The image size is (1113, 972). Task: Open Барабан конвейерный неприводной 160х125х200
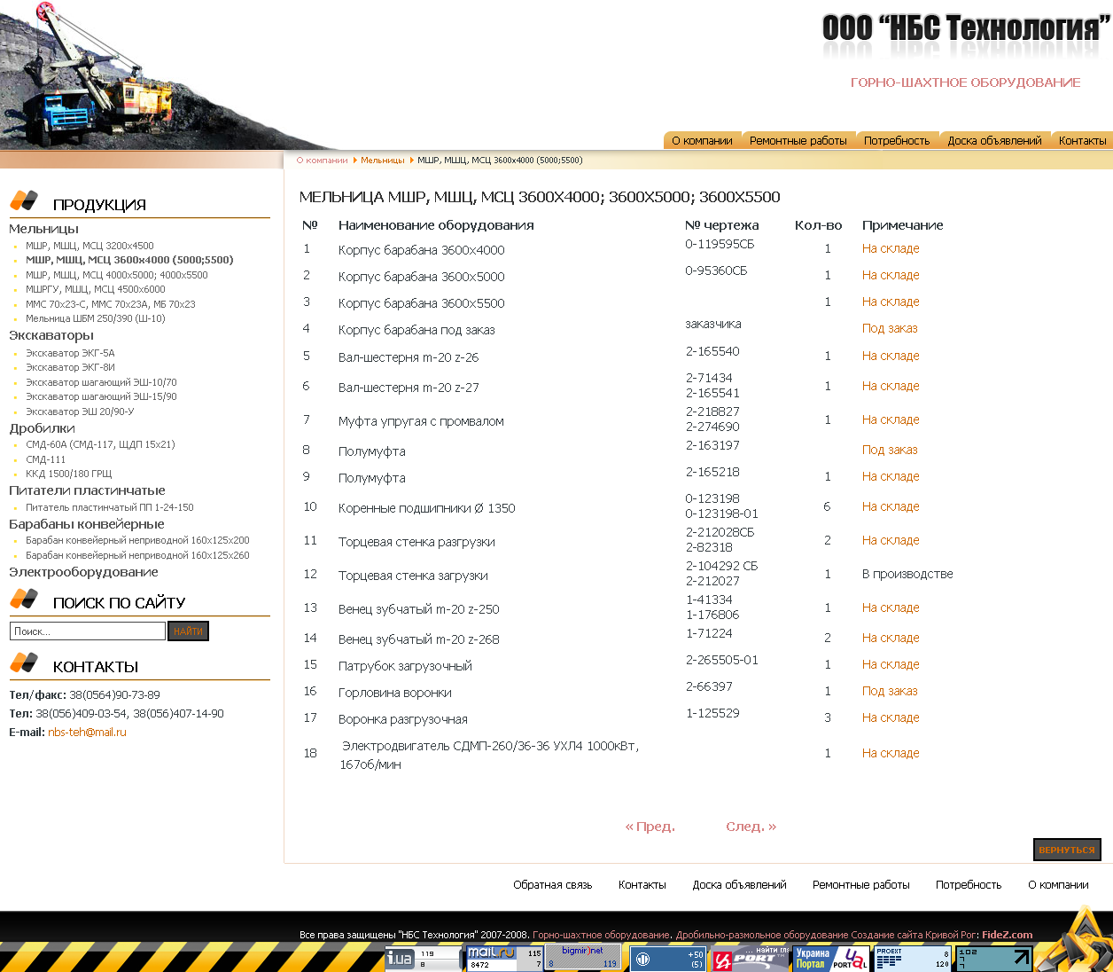pos(137,540)
